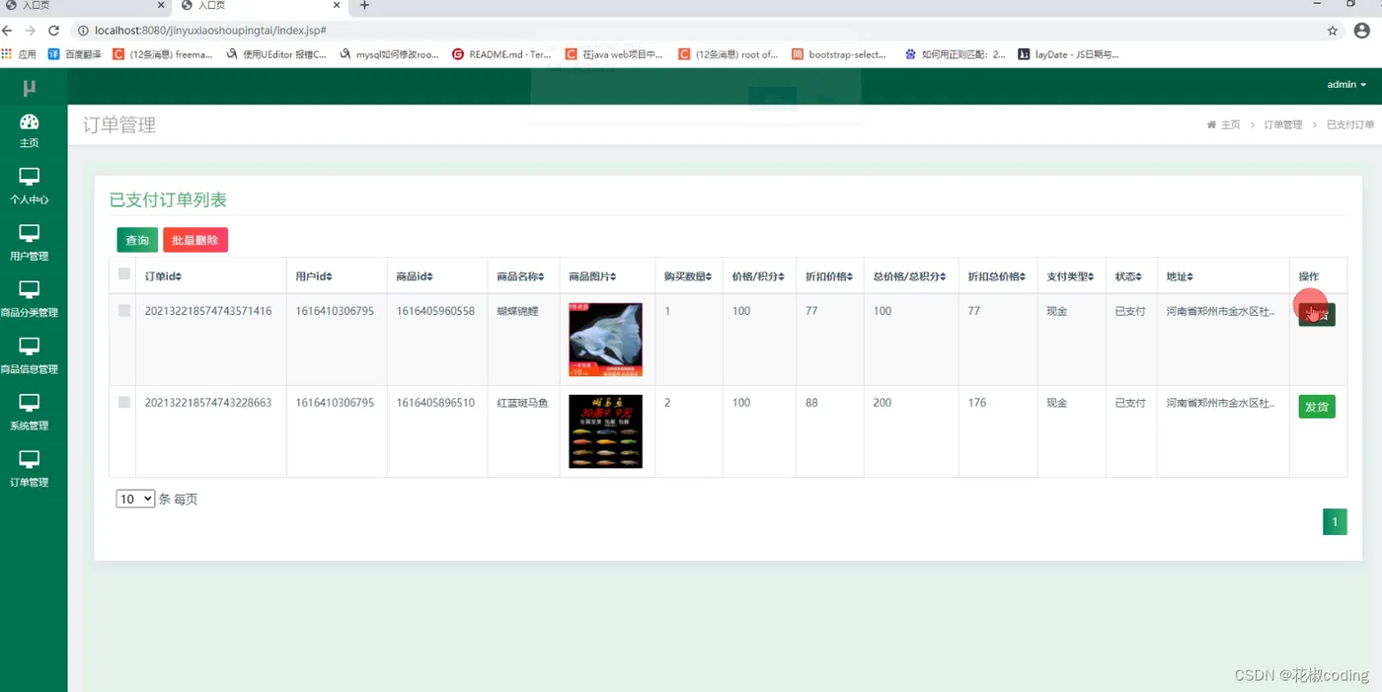Sort the table by 支付类型 column
This screenshot has width=1382, height=692.
tap(1070, 276)
